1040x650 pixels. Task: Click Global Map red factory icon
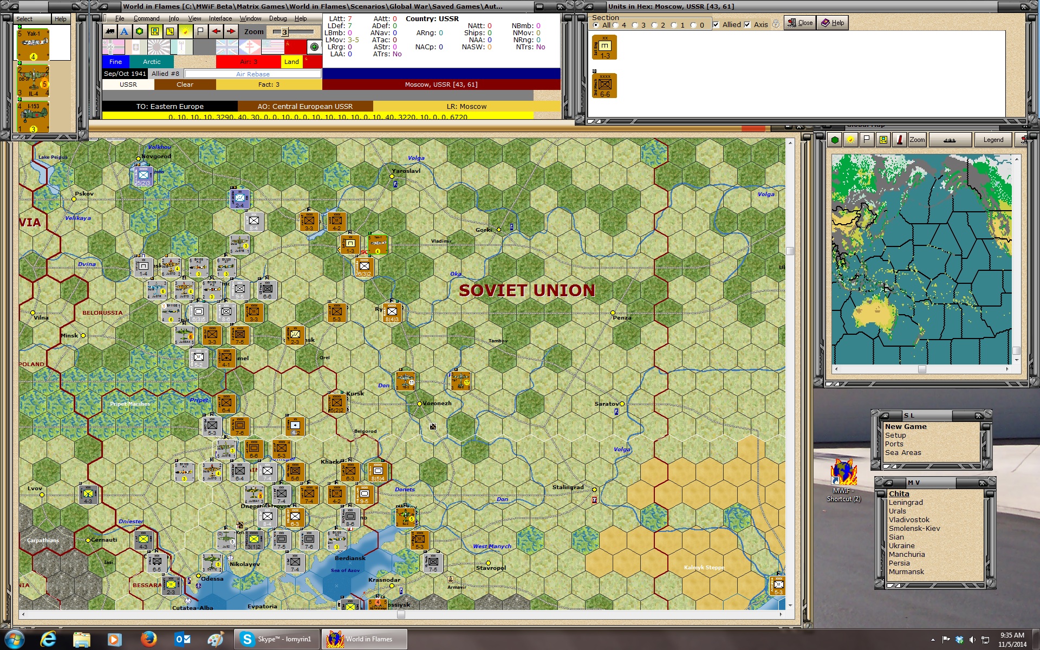(900, 140)
